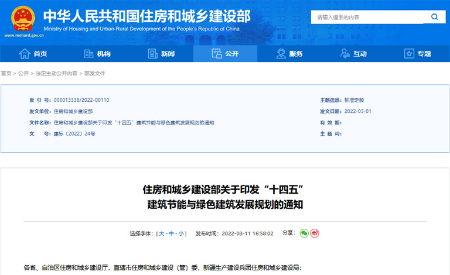Click the newspaper icon beside 新闻
Screen dimensions: 450x275
153,54
